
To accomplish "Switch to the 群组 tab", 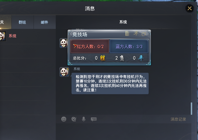I will (22, 22).
